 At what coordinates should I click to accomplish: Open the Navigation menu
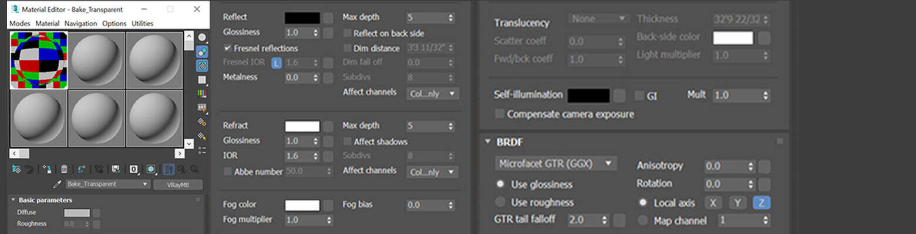(x=80, y=23)
